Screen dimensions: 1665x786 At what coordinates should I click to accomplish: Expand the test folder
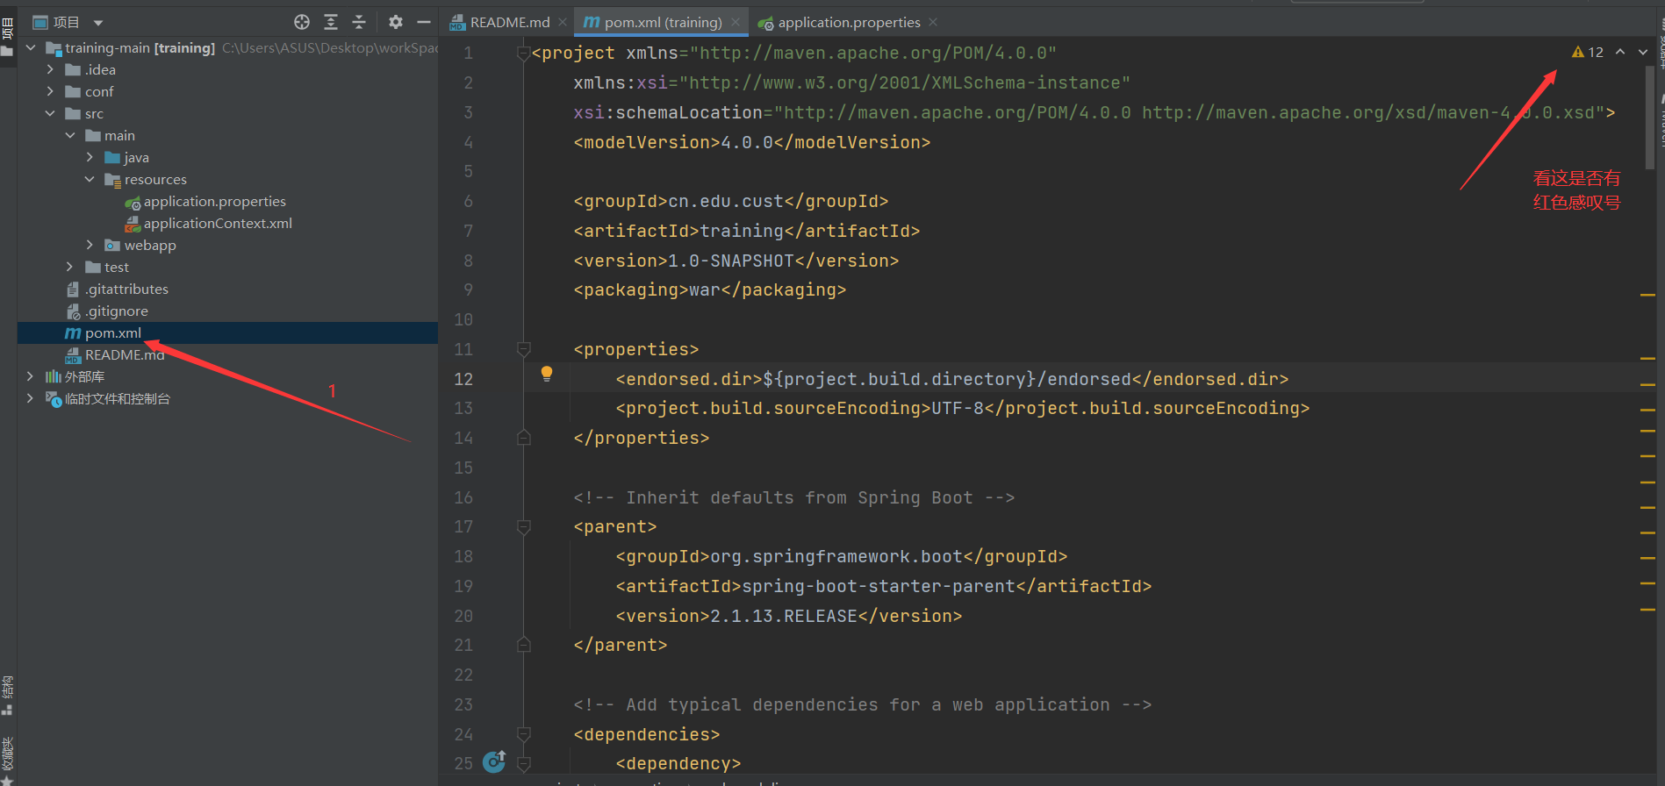tap(70, 267)
